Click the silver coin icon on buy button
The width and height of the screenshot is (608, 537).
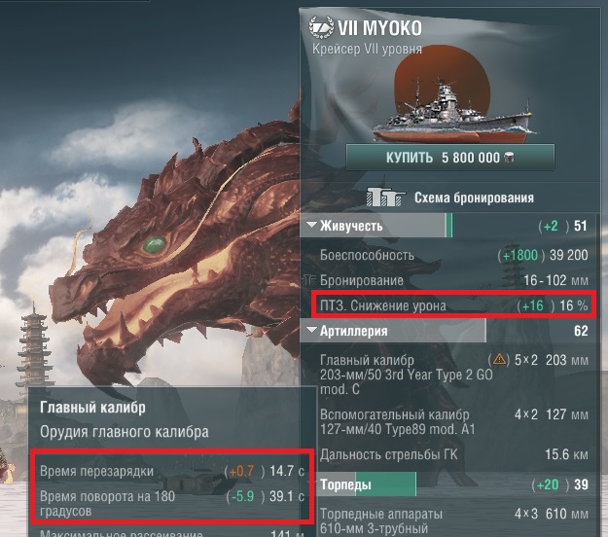coord(509,158)
